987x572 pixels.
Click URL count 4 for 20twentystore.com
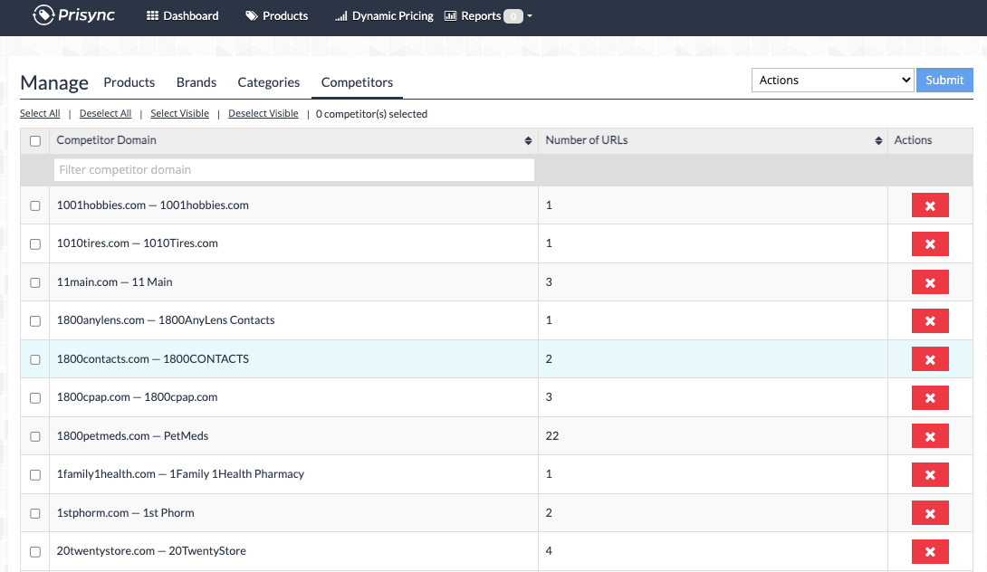(549, 551)
